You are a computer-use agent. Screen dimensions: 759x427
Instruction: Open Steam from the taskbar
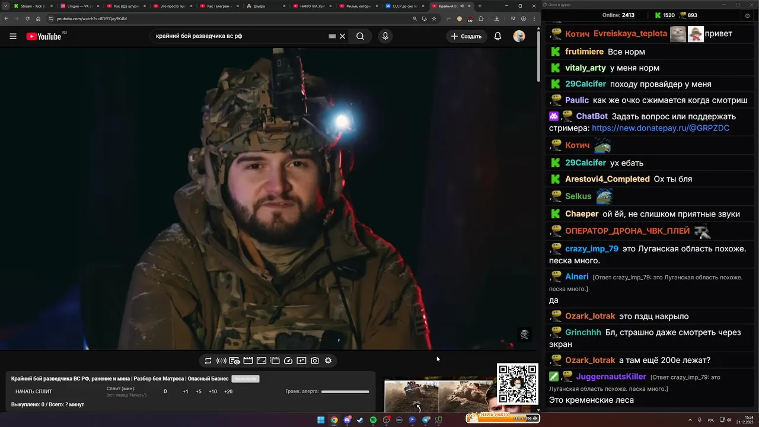[360, 420]
